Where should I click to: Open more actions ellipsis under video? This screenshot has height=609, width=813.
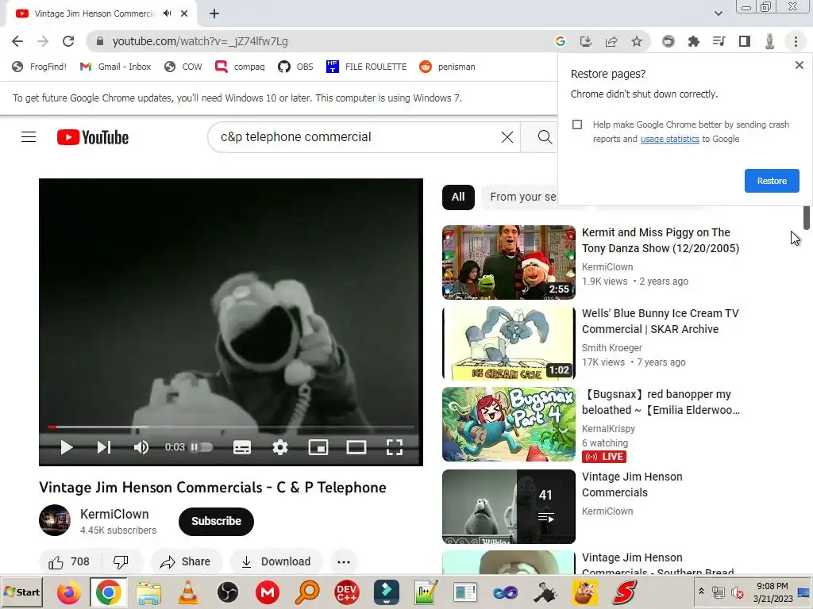(344, 562)
